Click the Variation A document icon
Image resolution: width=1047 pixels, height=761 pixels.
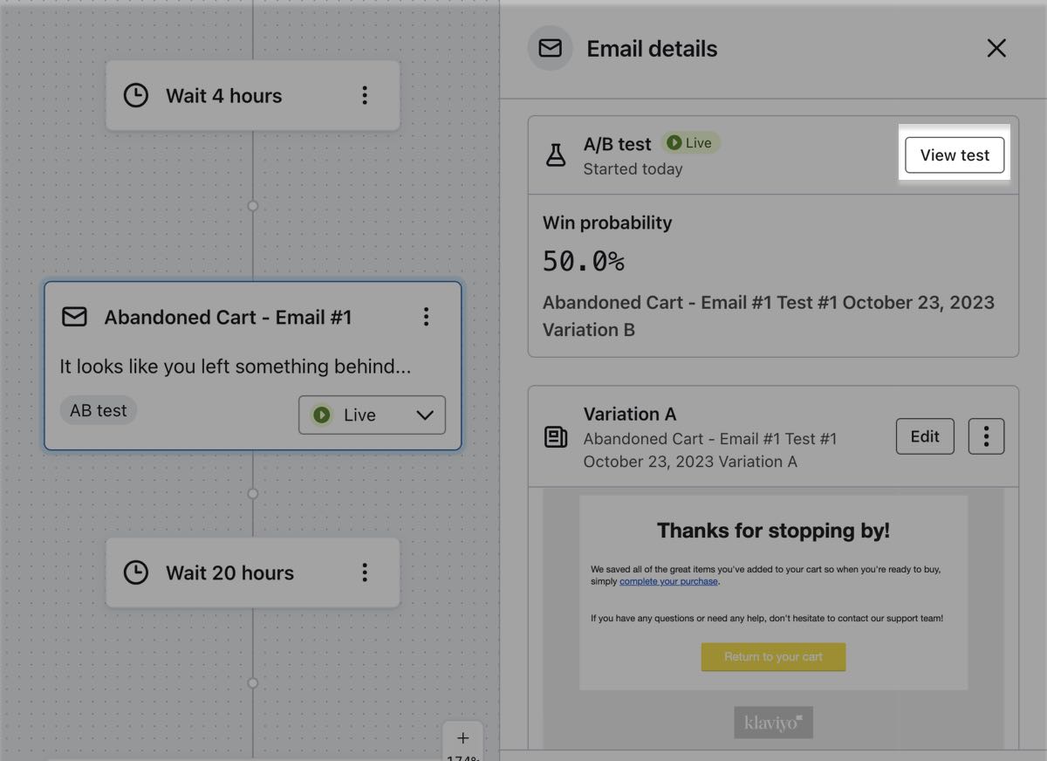tap(556, 437)
